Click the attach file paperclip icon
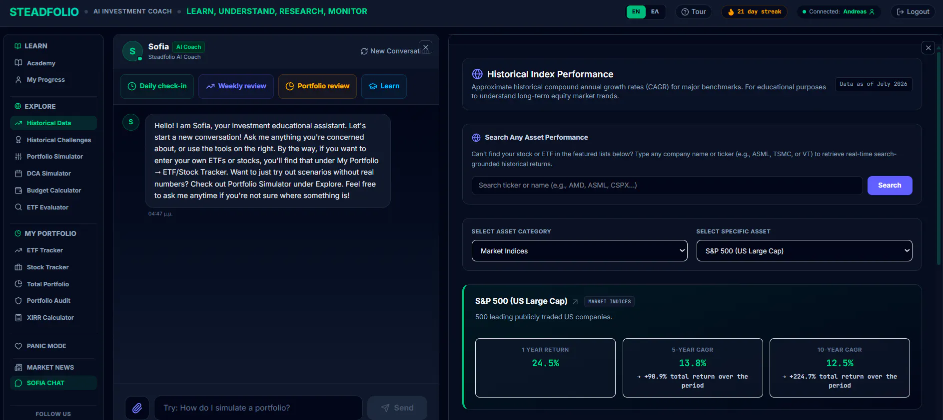 click(x=137, y=408)
